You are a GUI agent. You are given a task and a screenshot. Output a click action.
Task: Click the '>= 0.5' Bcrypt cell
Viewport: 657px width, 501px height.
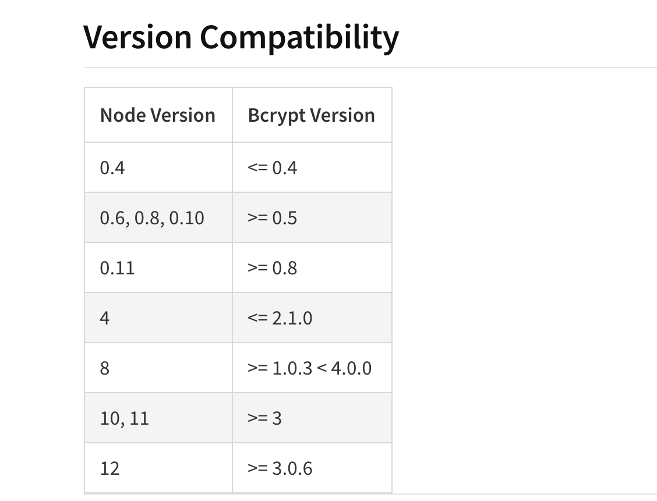coord(272,218)
